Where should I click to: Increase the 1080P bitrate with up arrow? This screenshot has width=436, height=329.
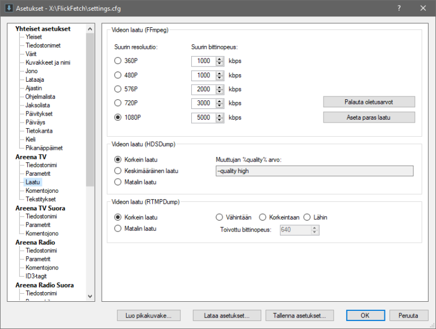click(x=220, y=115)
